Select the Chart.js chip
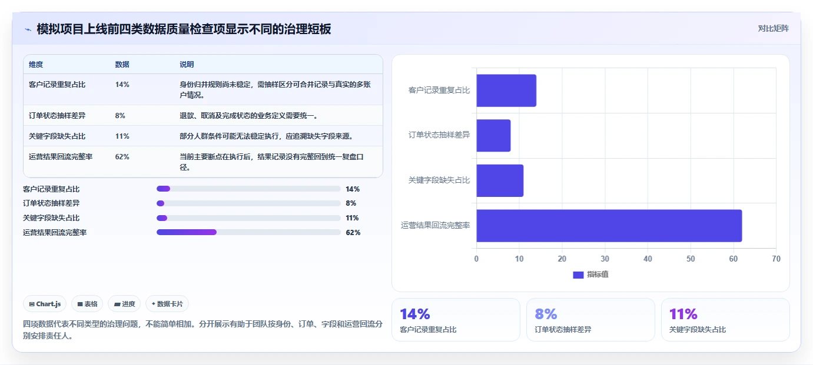813x365 pixels. click(x=45, y=304)
